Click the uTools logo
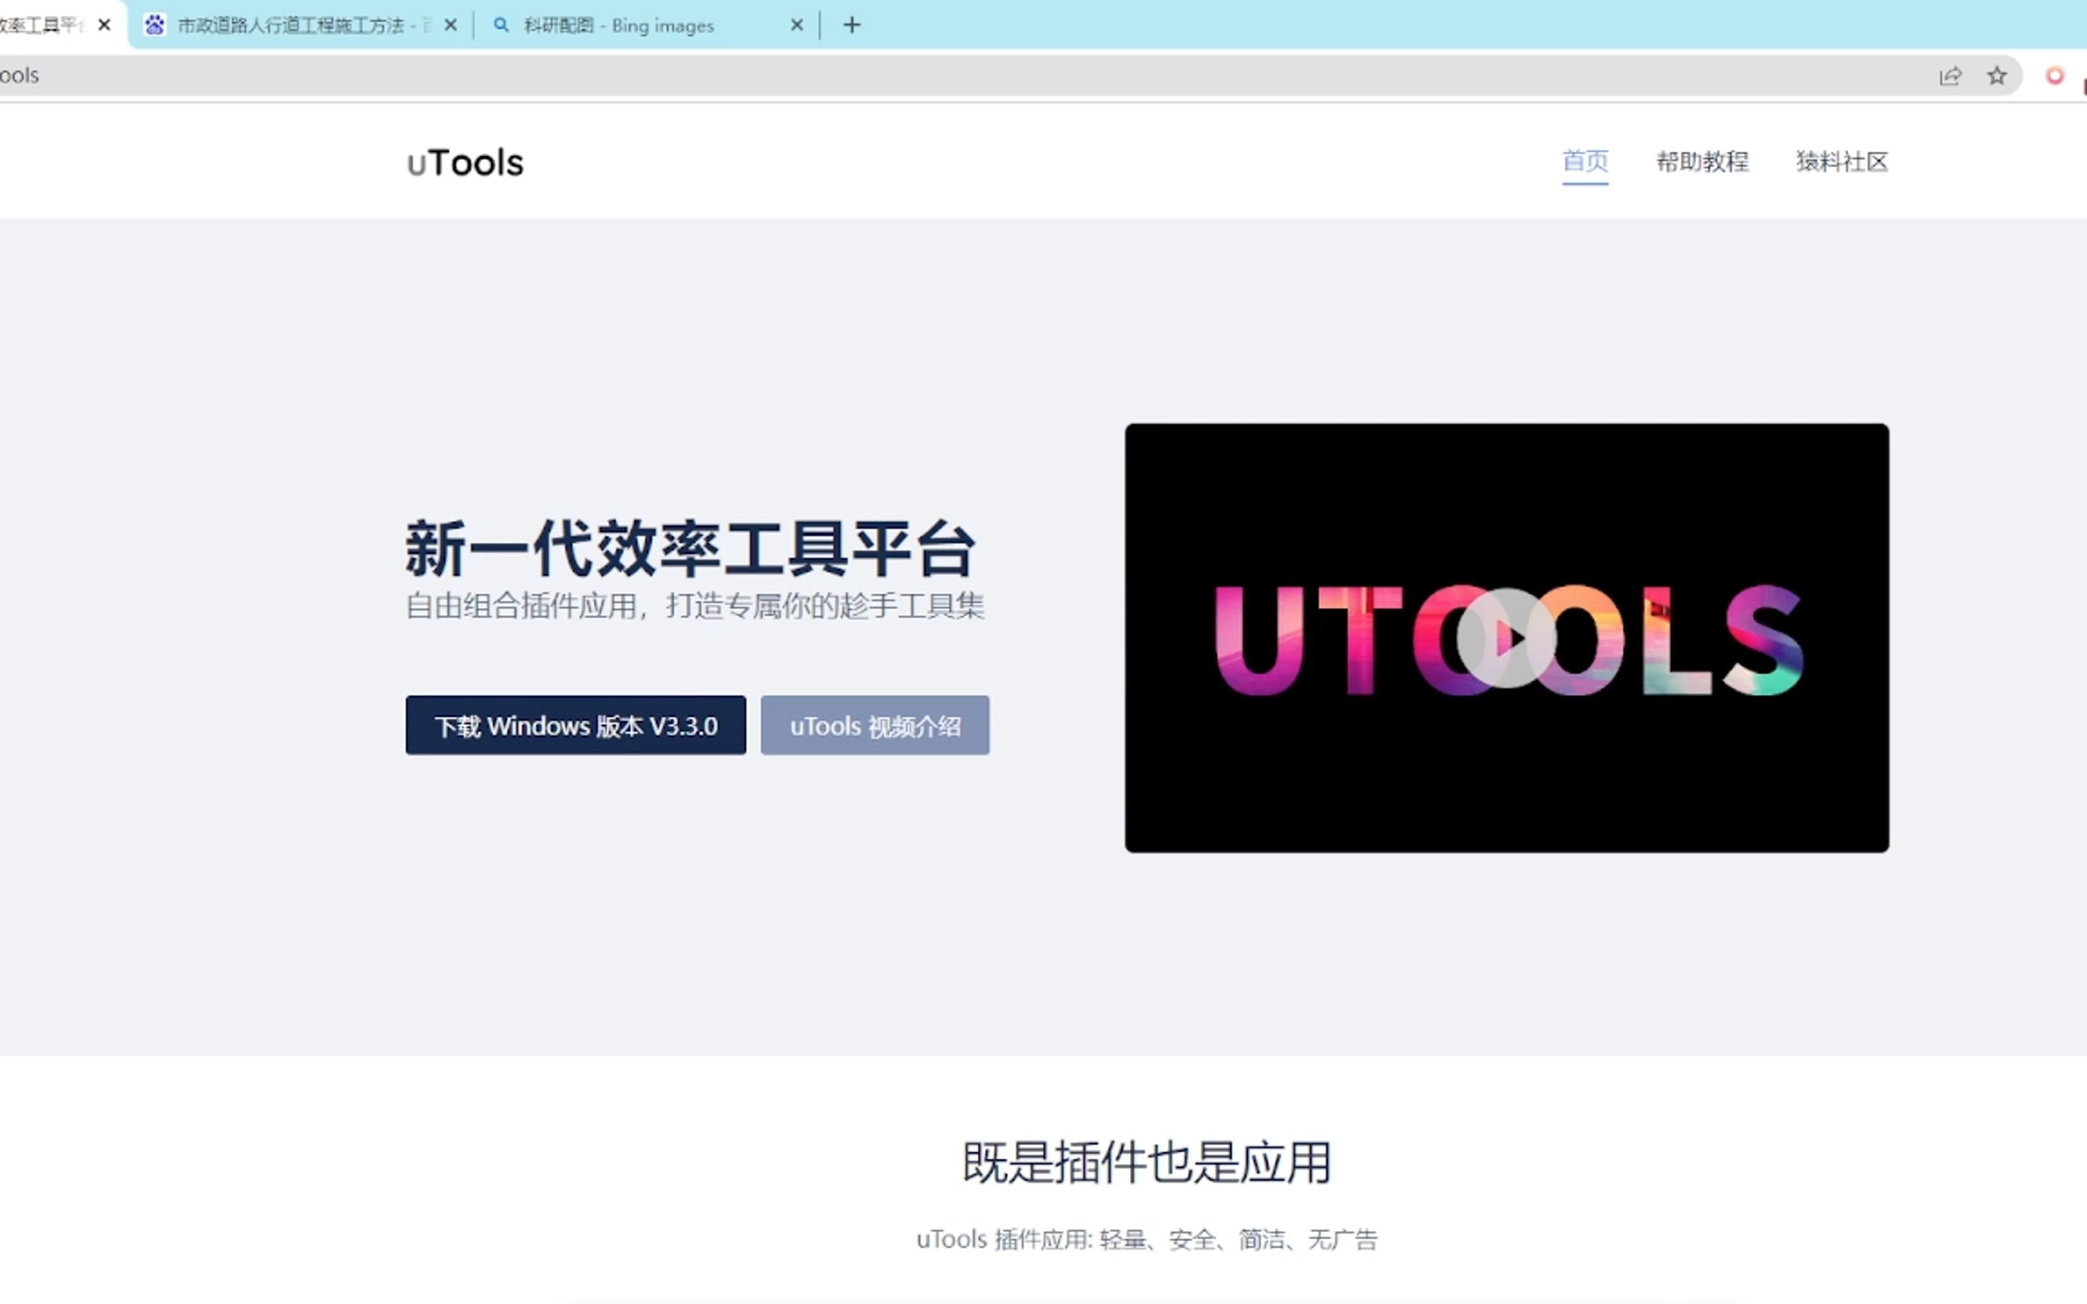 (464, 162)
